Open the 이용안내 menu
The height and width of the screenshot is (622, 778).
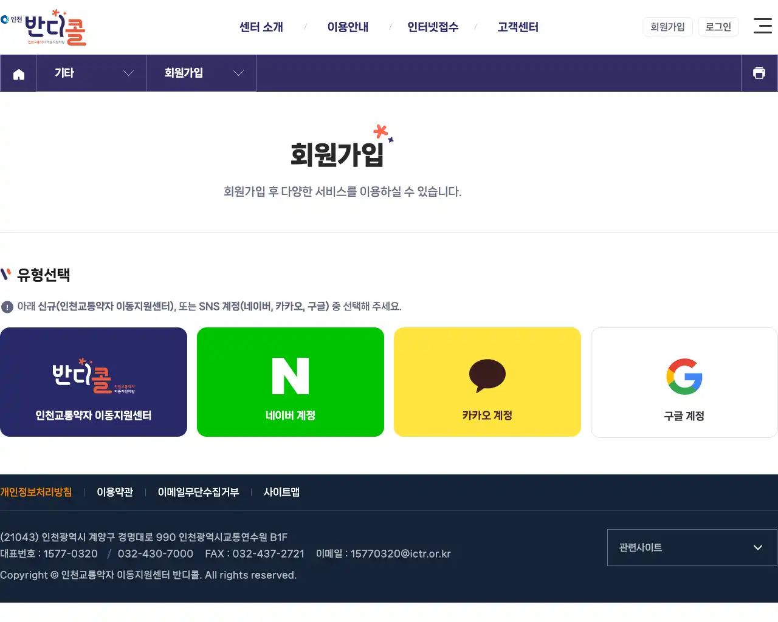[x=348, y=27]
